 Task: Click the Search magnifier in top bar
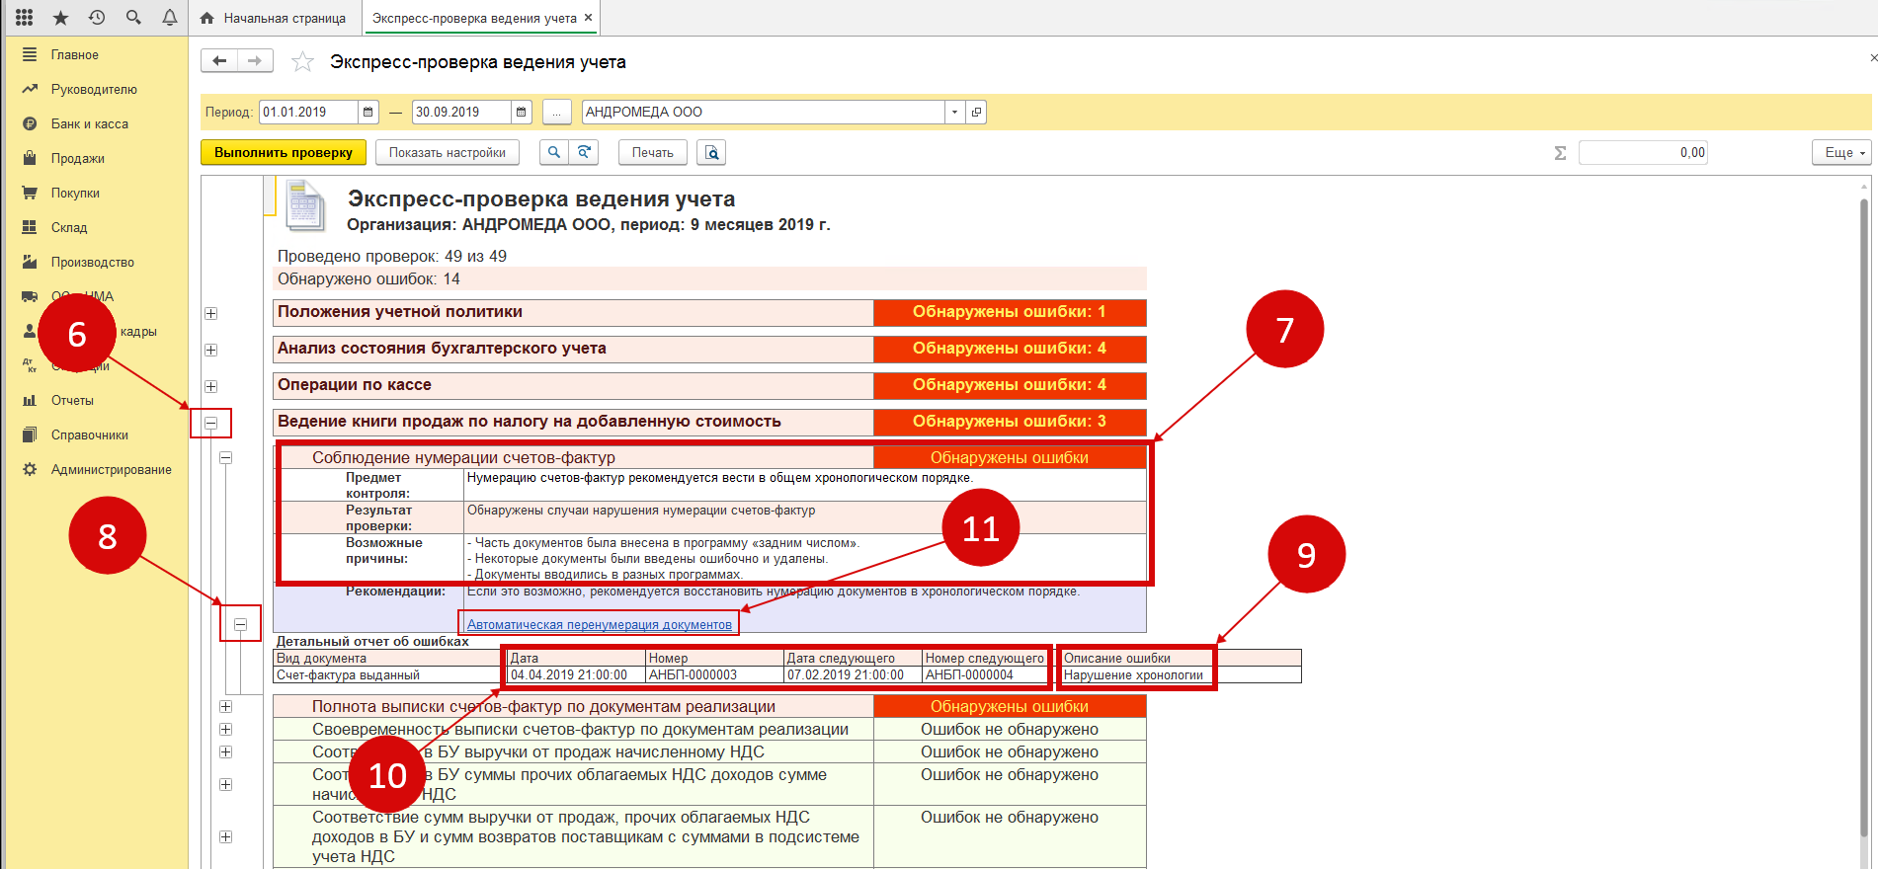click(x=133, y=17)
